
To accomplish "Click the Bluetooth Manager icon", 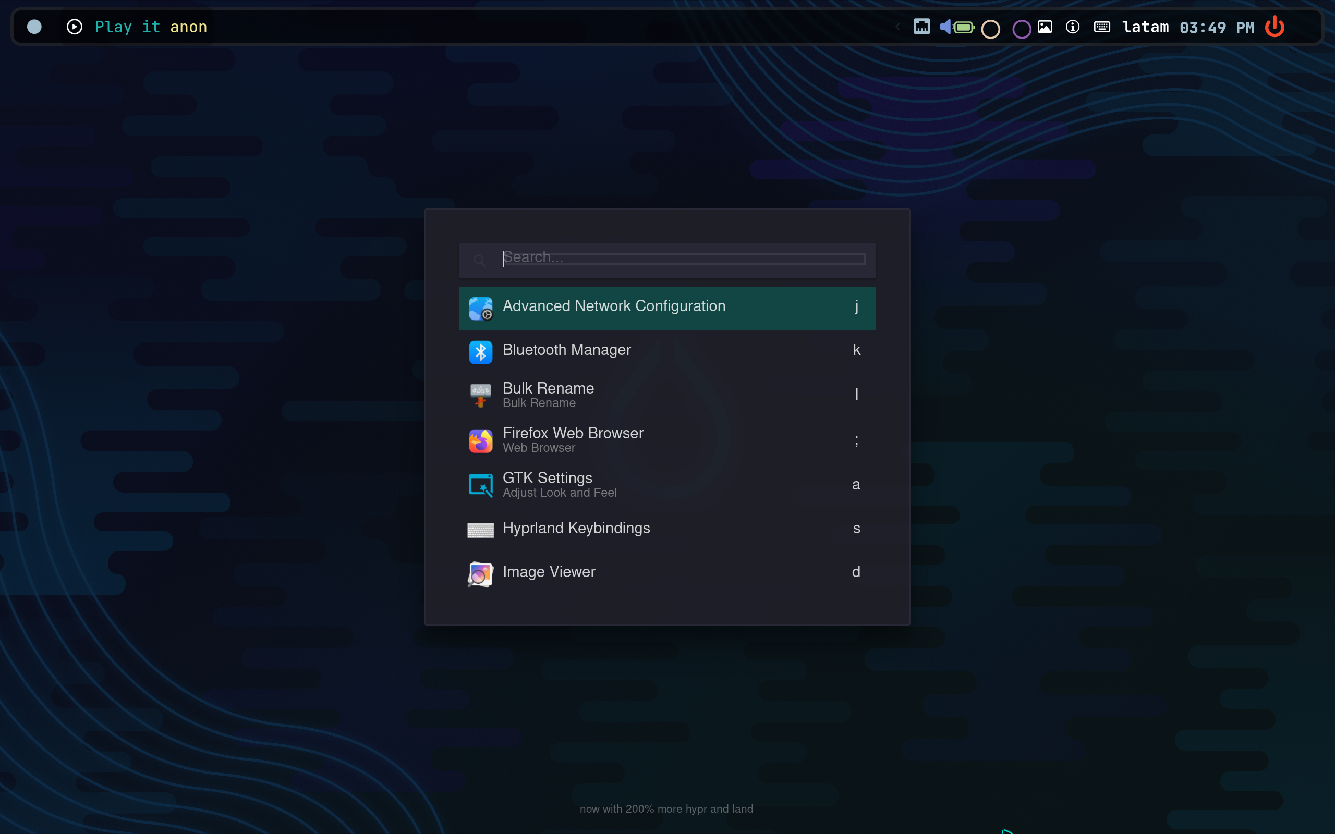I will (x=480, y=352).
